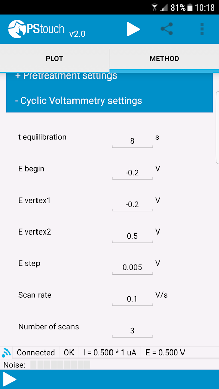Image resolution: width=219 pixels, height=389 pixels.
Task: Tap the Android WiFi status icon
Action: coord(155,8)
